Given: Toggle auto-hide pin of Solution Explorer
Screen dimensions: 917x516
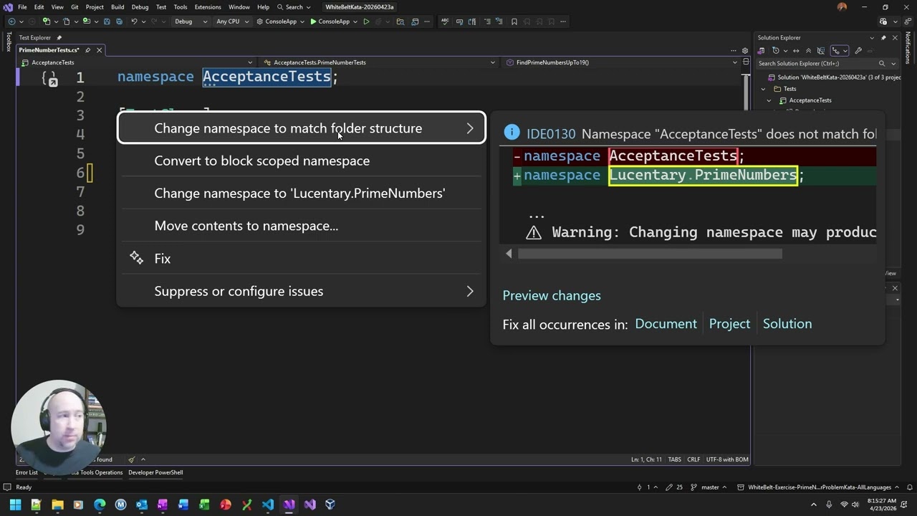Looking at the screenshot, I should (x=883, y=38).
